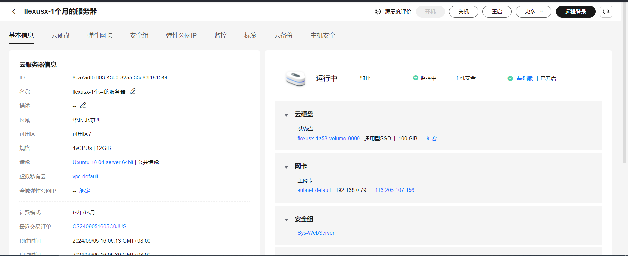
Task: Collapse the 安全组 section
Action: (286, 220)
